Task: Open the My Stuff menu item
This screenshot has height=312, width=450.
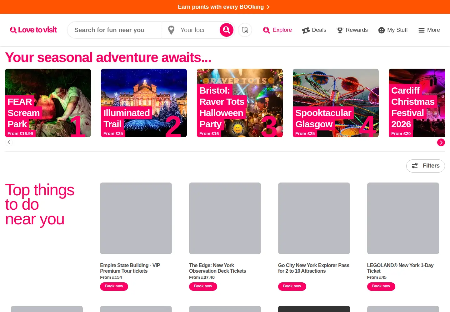Action: [x=393, y=30]
